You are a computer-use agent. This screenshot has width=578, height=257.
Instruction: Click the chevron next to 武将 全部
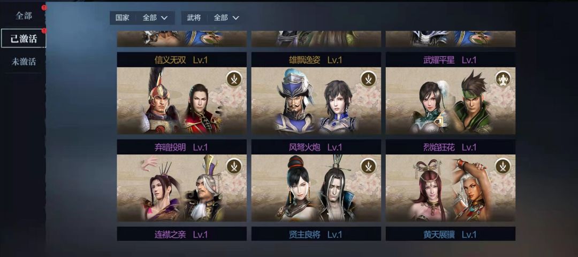click(x=236, y=18)
